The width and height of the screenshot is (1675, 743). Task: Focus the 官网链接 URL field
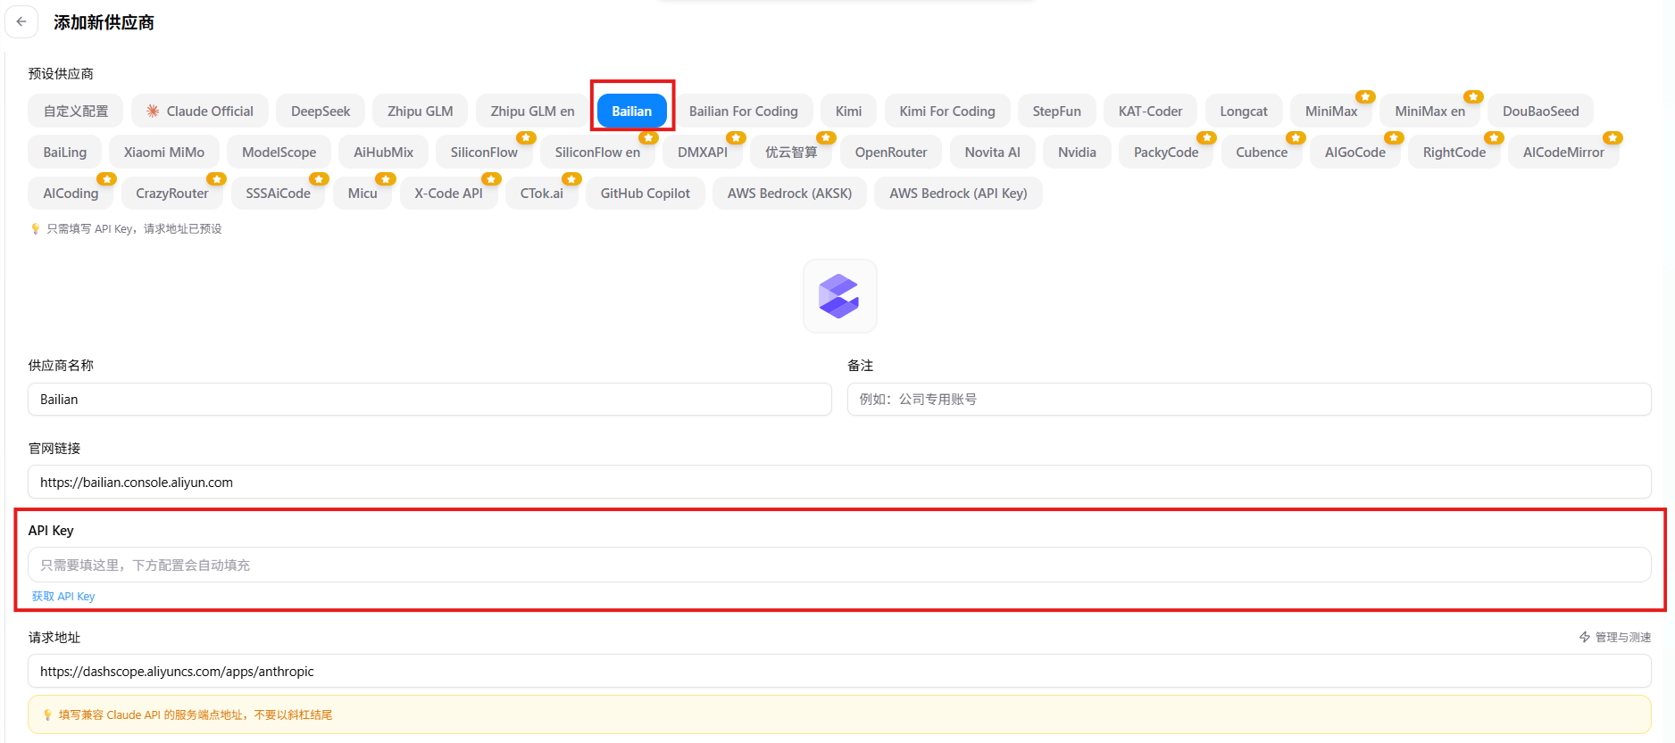click(x=839, y=483)
